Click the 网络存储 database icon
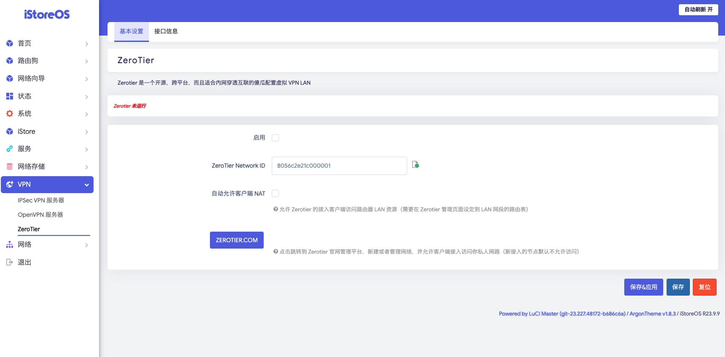The height and width of the screenshot is (357, 725). coord(10,166)
